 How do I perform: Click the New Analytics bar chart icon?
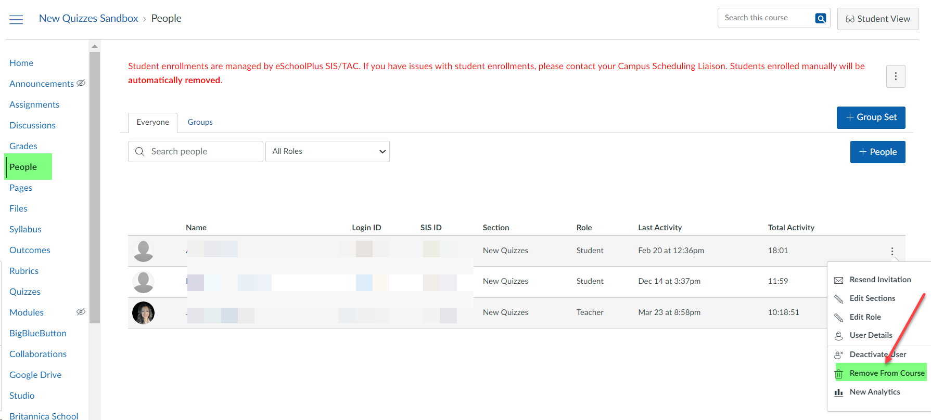[839, 392]
